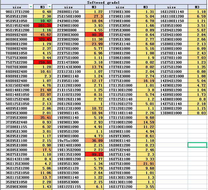
Task: Select size cell '95X195X1200'
Action: [x=17, y=30]
